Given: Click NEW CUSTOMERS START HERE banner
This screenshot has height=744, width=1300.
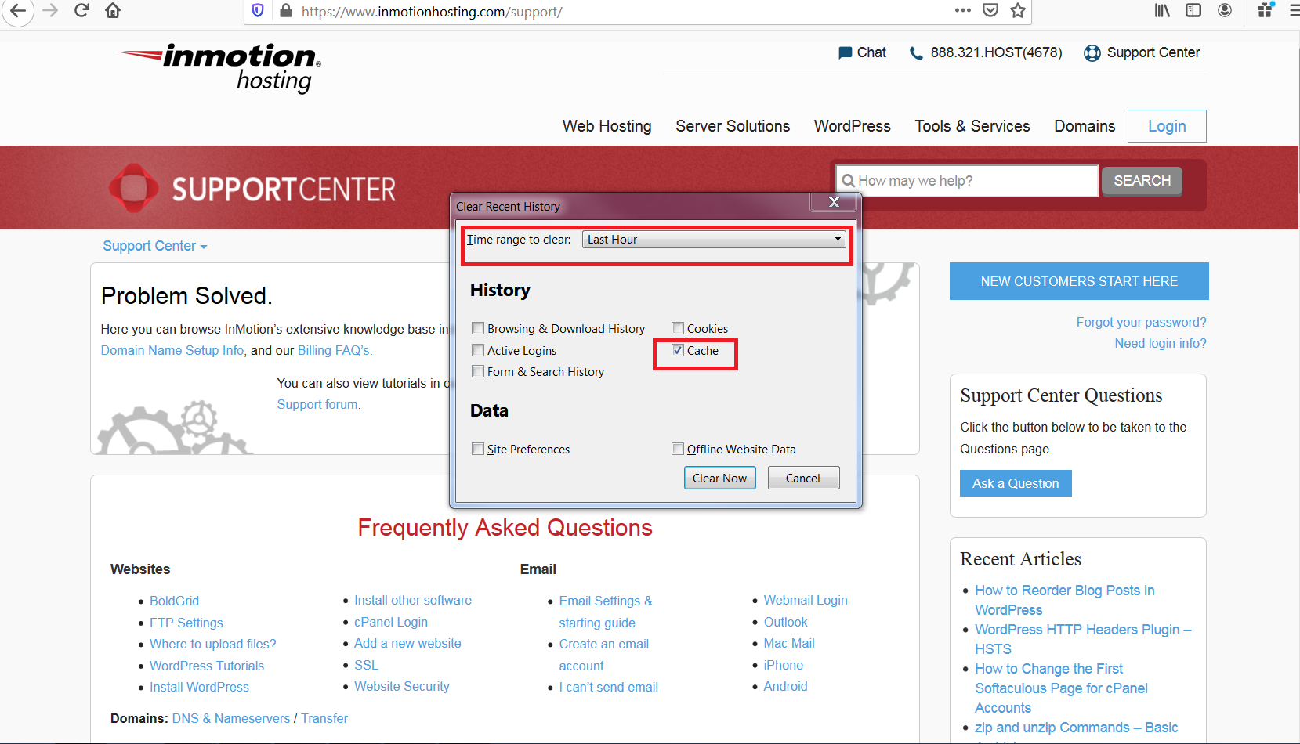Looking at the screenshot, I should pos(1079,281).
